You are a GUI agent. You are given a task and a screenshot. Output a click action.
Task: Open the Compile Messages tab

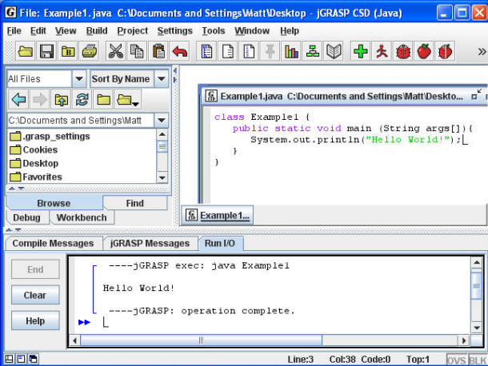[54, 243]
